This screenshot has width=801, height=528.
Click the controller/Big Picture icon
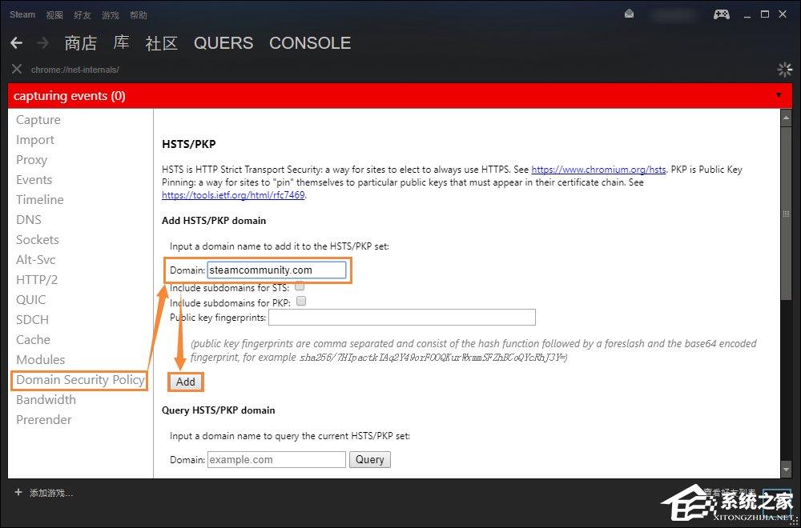[721, 14]
